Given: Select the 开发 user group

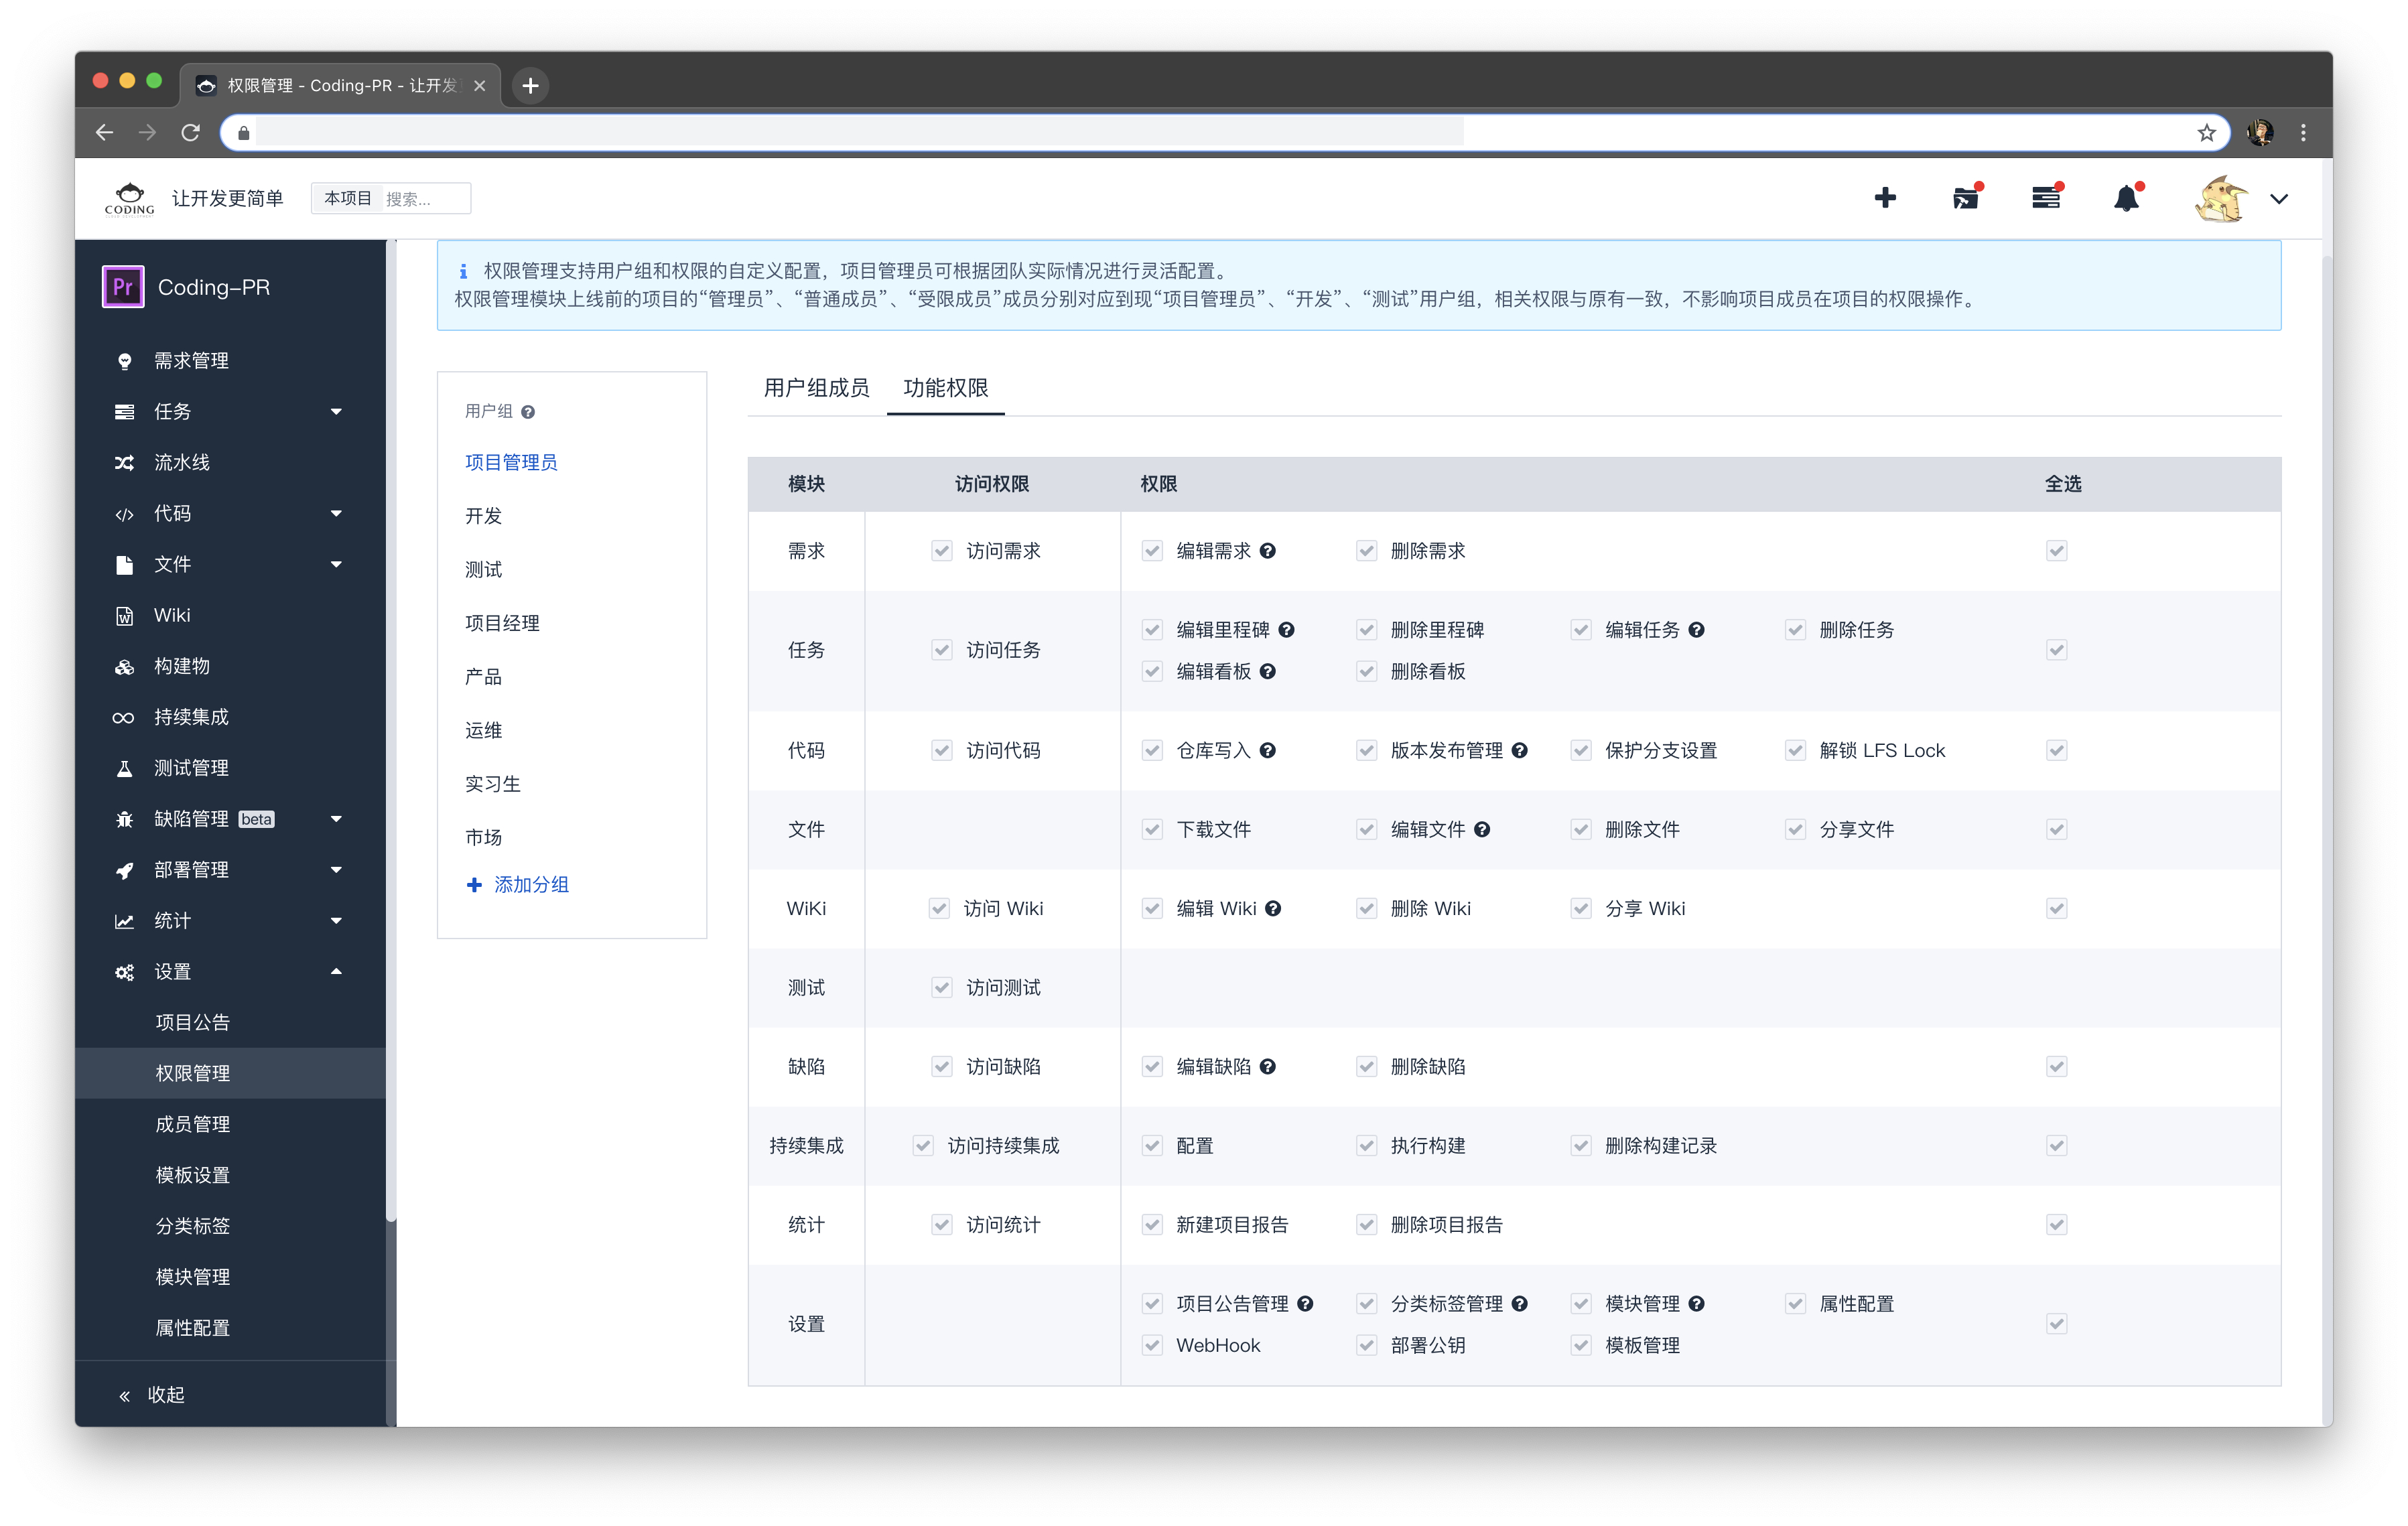Looking at the screenshot, I should pyautogui.click(x=483, y=516).
